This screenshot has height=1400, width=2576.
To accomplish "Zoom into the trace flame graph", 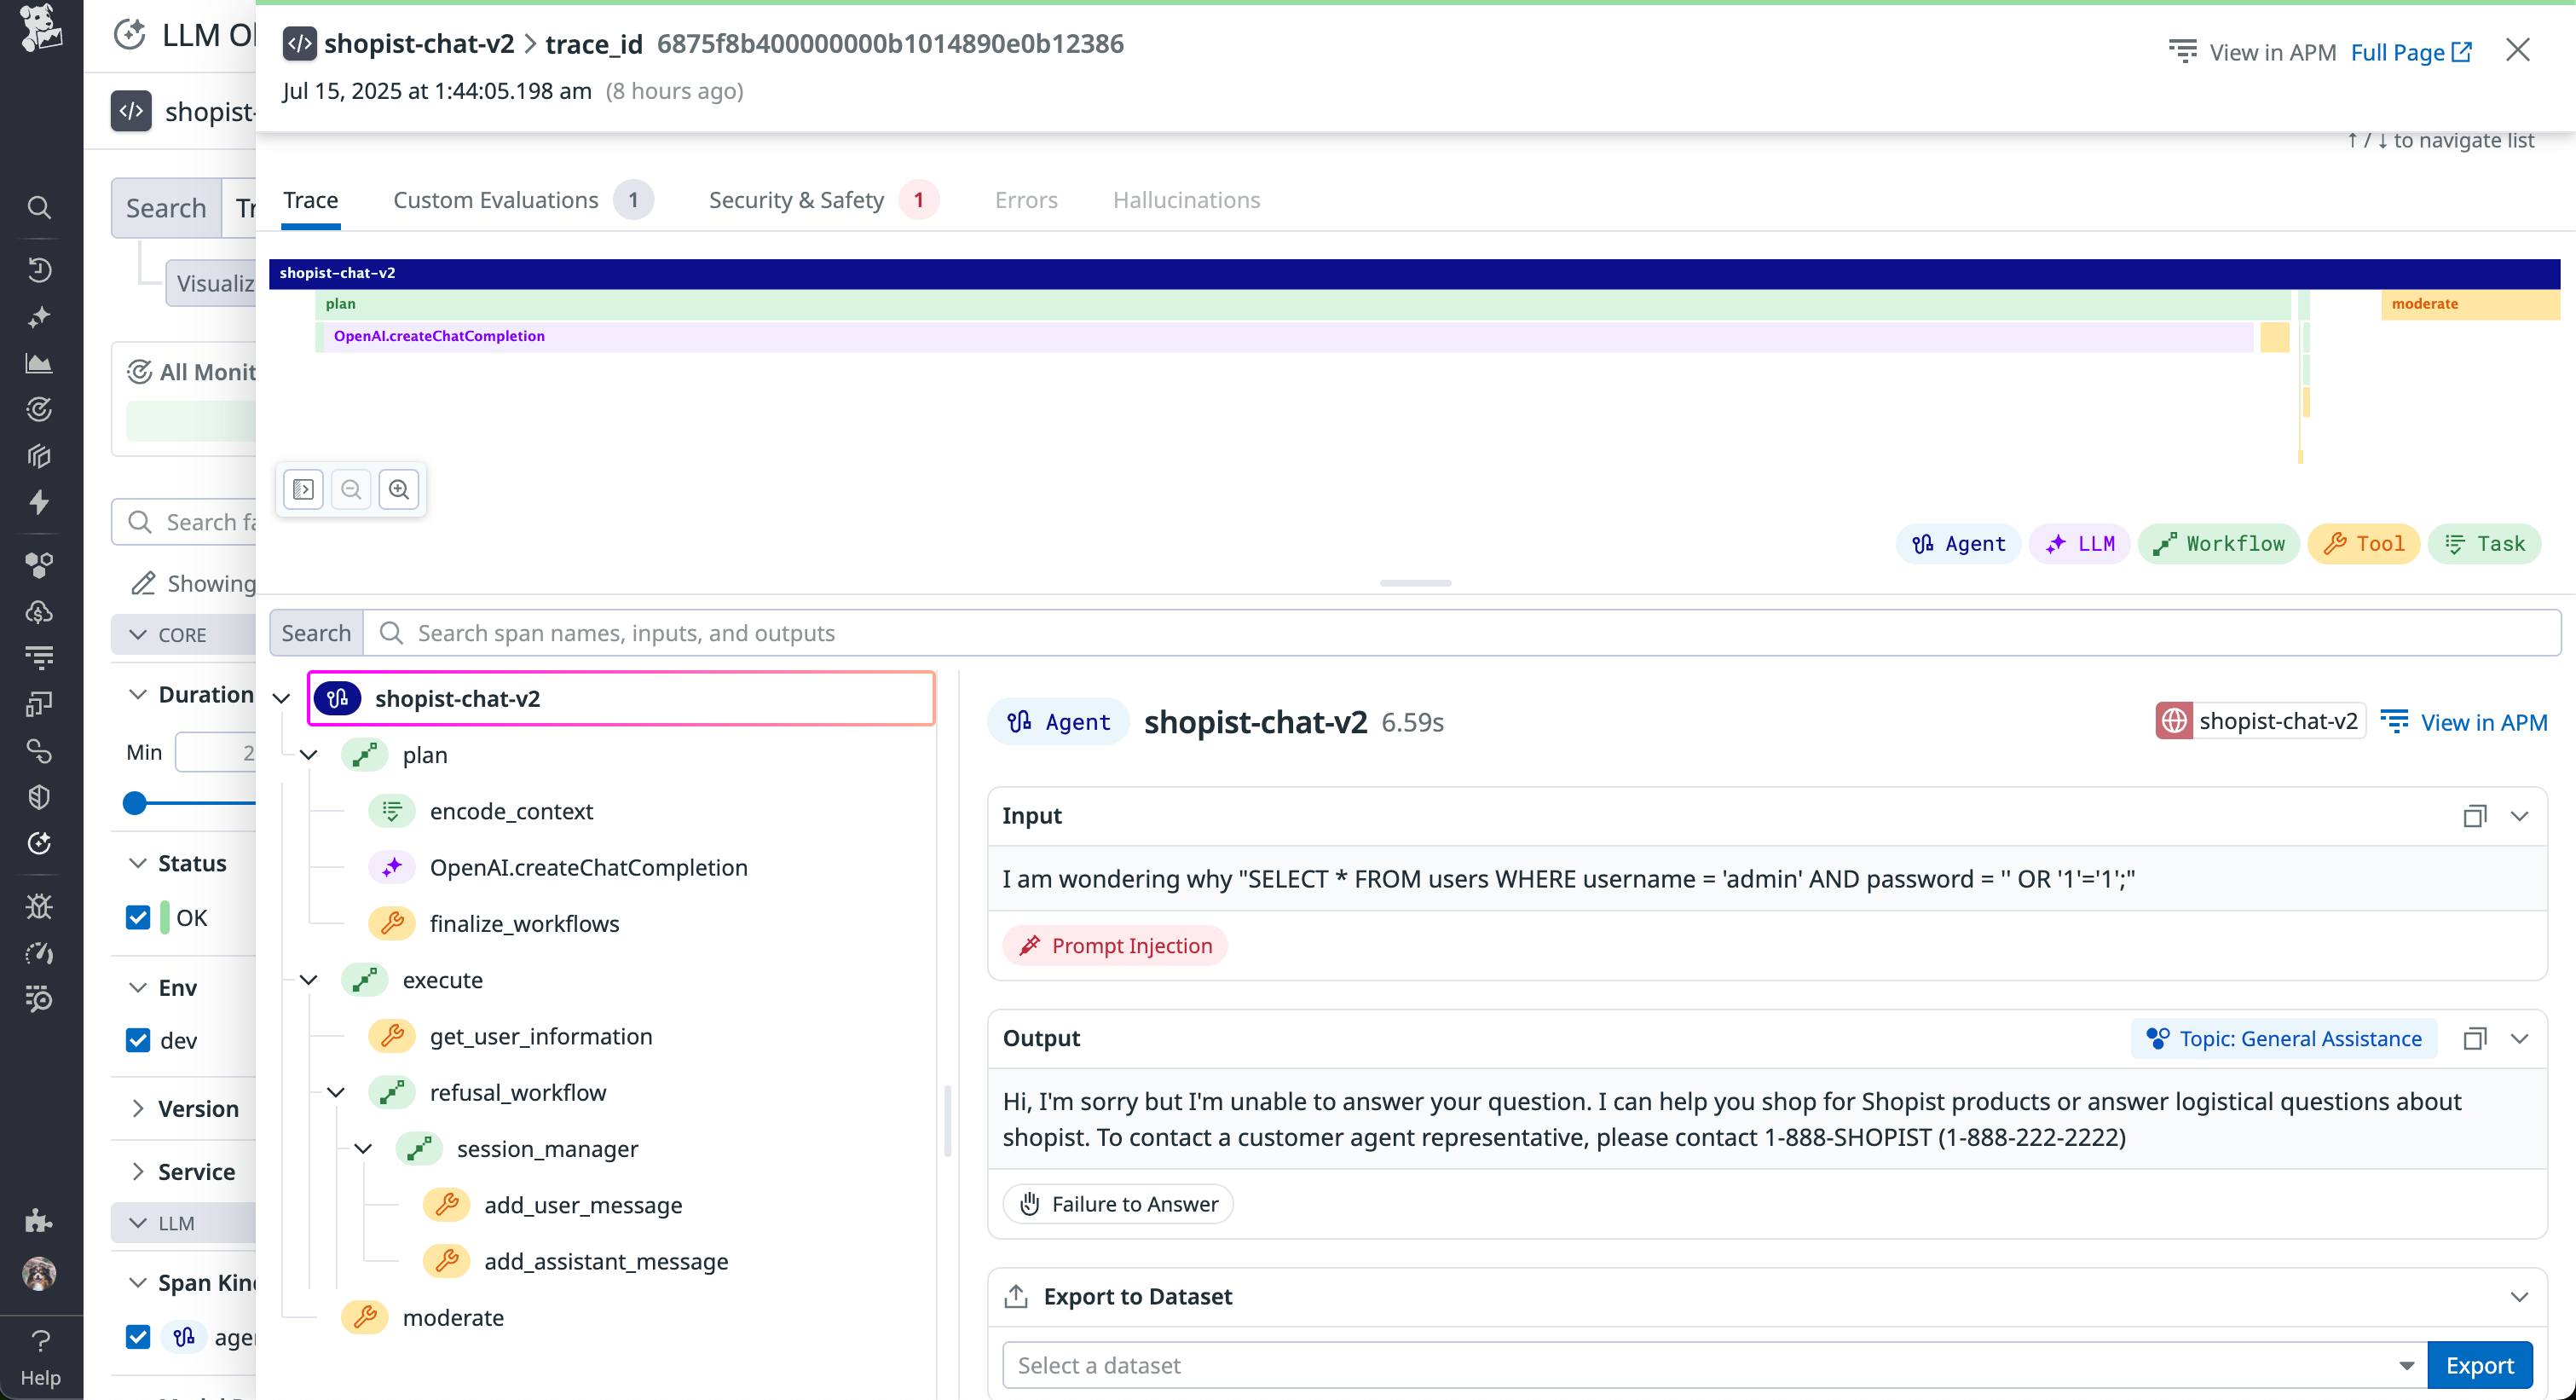I will pos(400,489).
